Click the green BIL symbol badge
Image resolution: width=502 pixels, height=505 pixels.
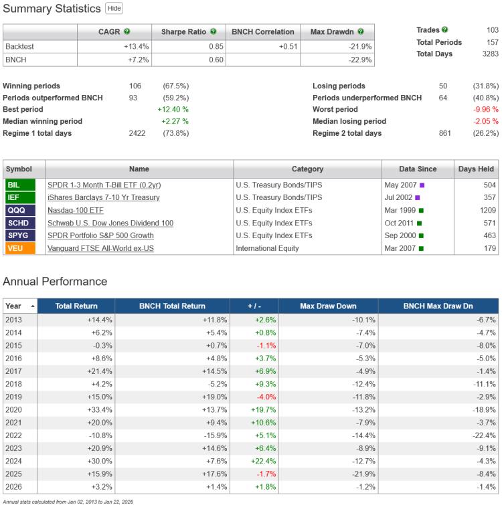14,185
